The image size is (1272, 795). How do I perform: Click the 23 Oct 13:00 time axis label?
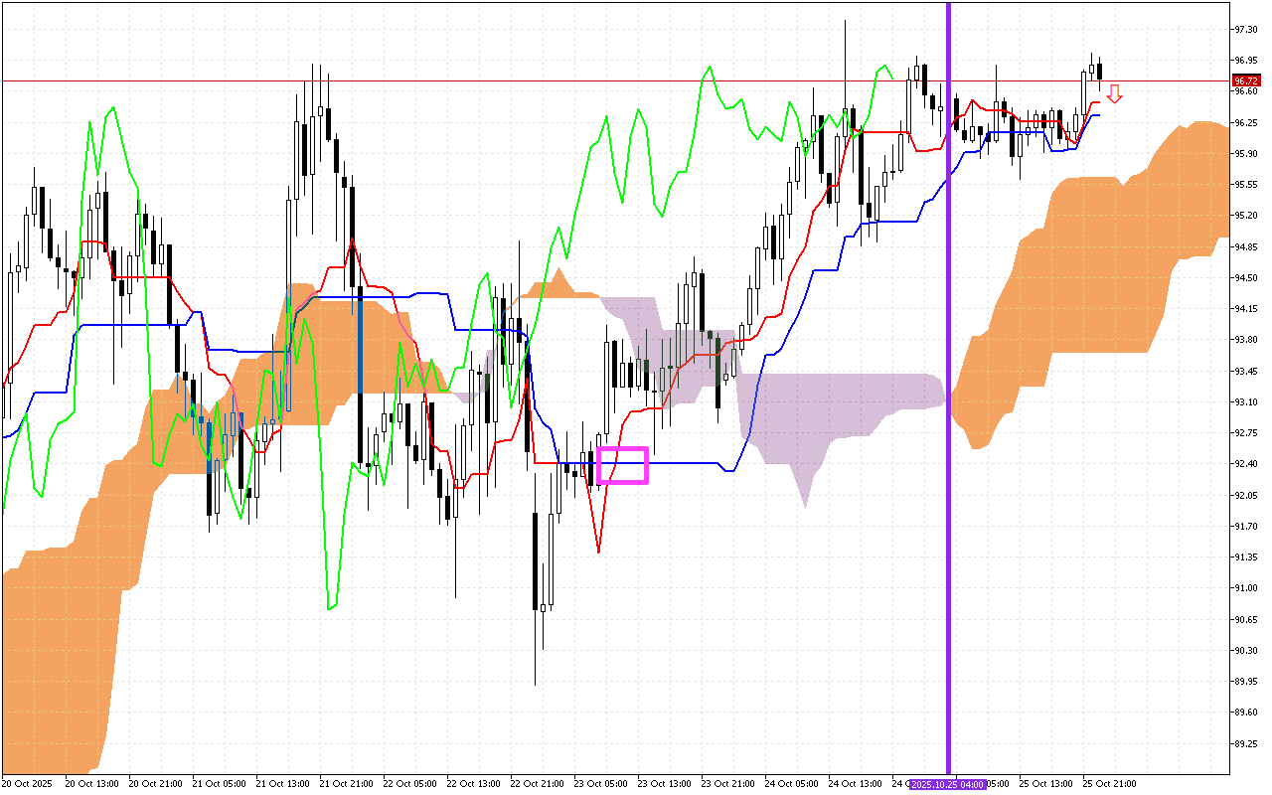pyautogui.click(x=665, y=784)
